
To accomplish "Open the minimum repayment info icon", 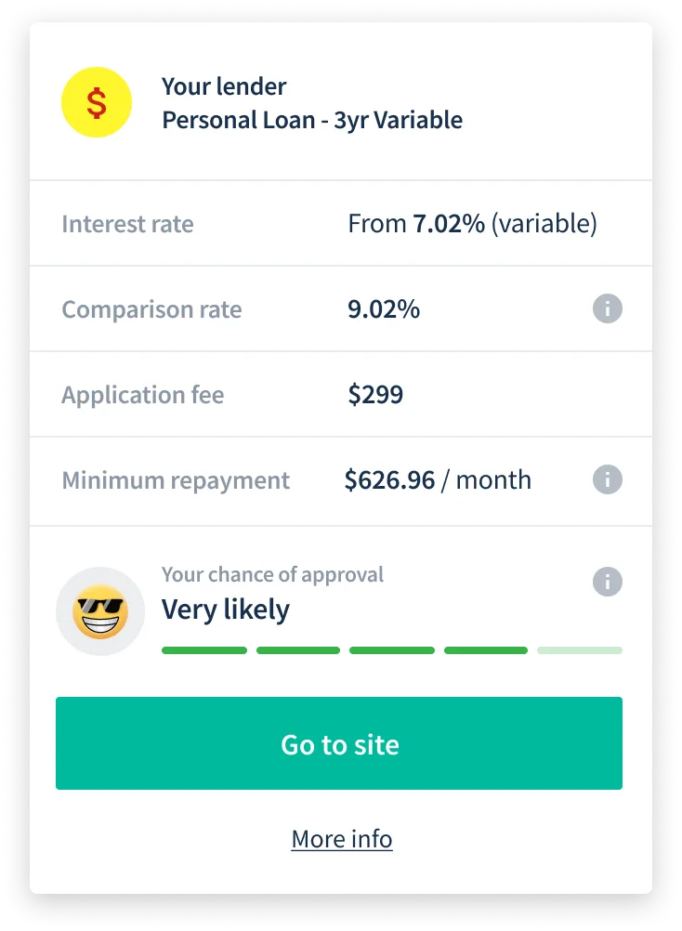I will 607,480.
